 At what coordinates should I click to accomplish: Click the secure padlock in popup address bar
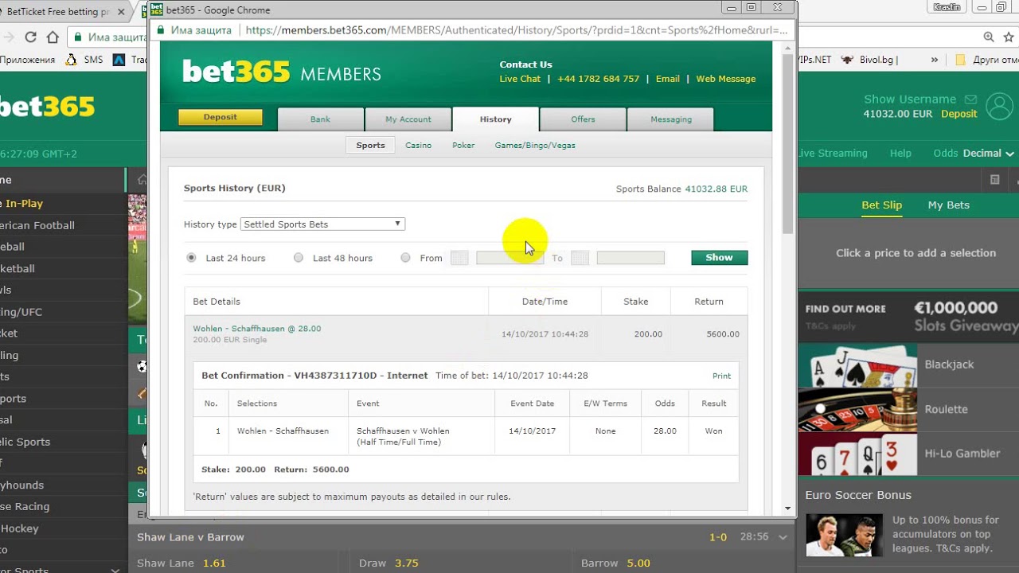point(160,30)
